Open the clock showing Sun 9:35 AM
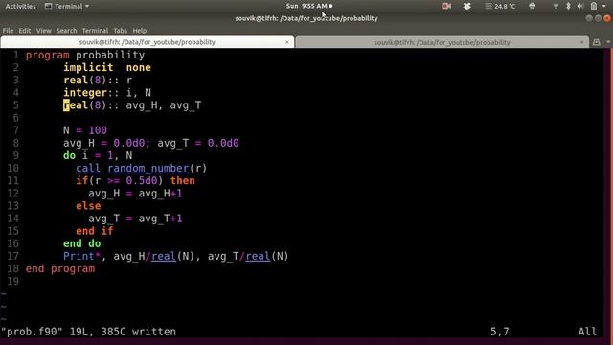The width and height of the screenshot is (613, 345). pyautogui.click(x=309, y=6)
